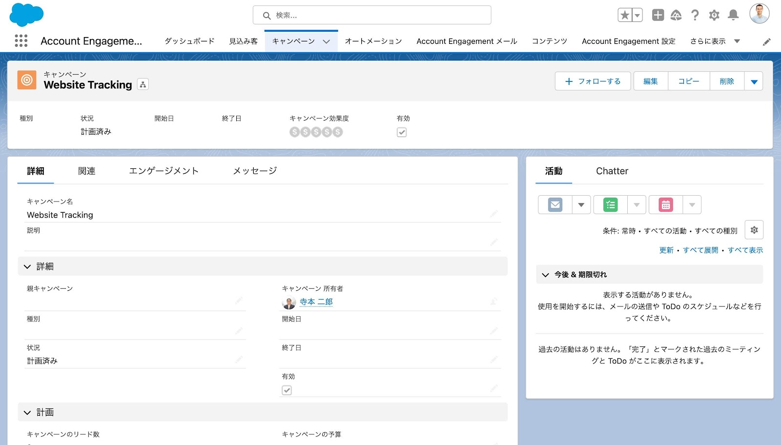Open the オートメーション tab
Image resolution: width=781 pixels, height=445 pixels.
(373, 41)
